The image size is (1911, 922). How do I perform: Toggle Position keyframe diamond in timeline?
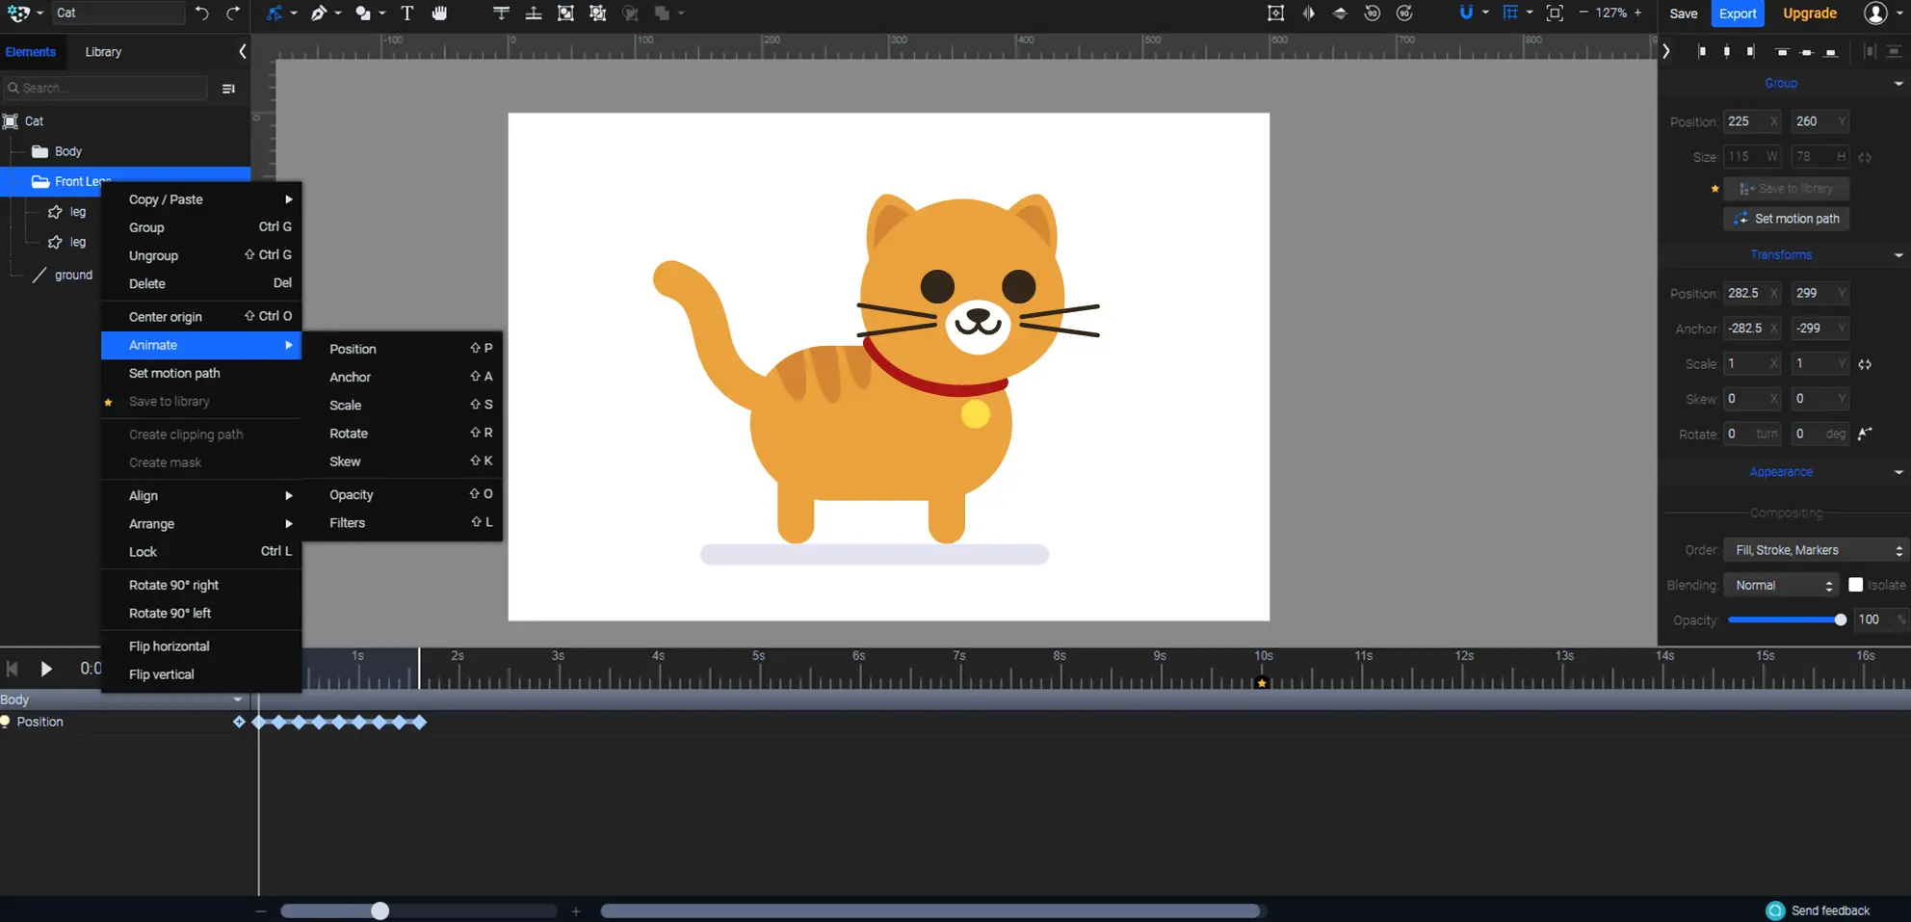click(x=239, y=722)
